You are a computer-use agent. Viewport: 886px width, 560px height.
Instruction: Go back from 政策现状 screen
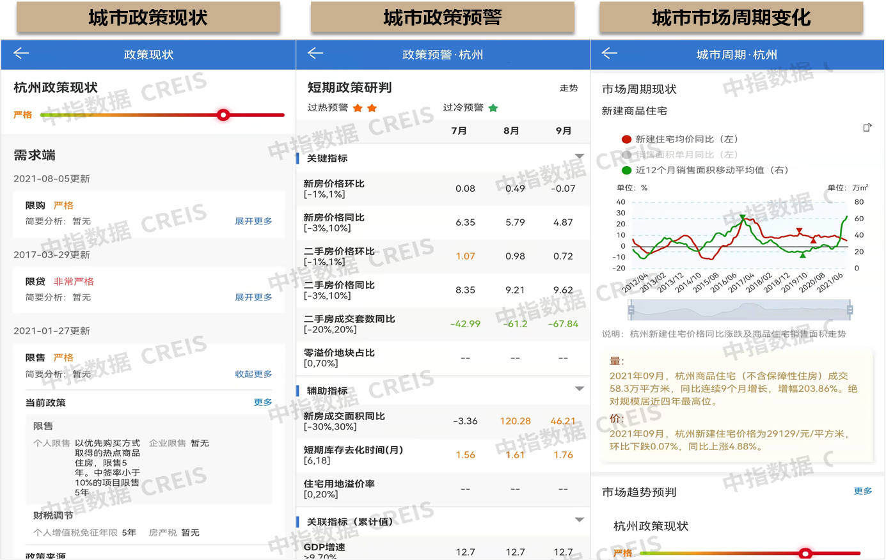pyautogui.click(x=21, y=54)
